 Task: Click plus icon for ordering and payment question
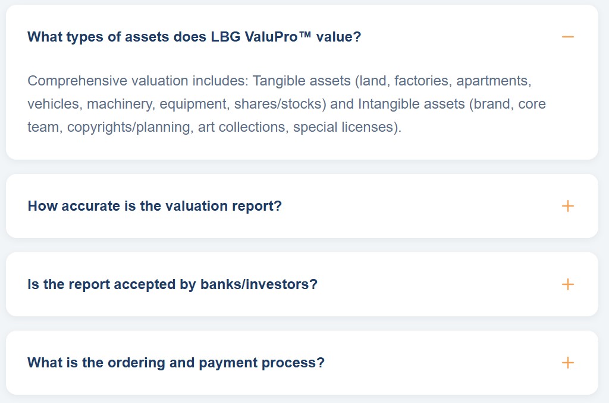pos(567,363)
